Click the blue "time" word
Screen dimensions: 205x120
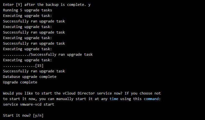114,99
